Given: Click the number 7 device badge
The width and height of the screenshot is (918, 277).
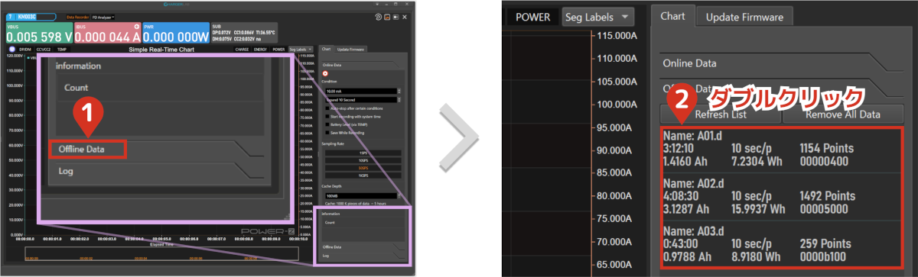Looking at the screenshot, I should (11, 17).
